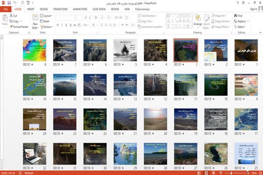The image size is (263, 175).
Task: Toggle text Shadow formatting
Action: point(71,25)
